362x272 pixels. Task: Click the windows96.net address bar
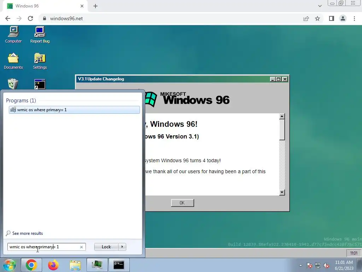170,18
